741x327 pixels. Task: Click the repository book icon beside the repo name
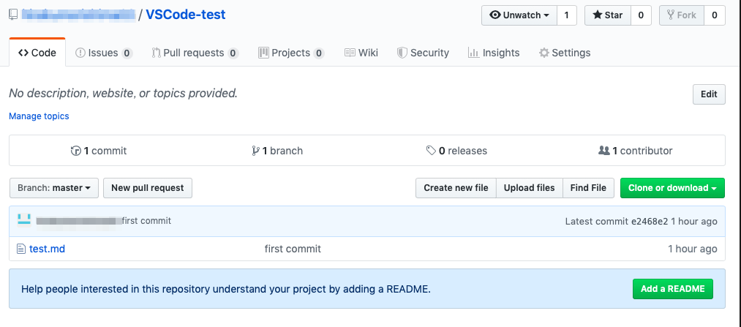click(13, 15)
